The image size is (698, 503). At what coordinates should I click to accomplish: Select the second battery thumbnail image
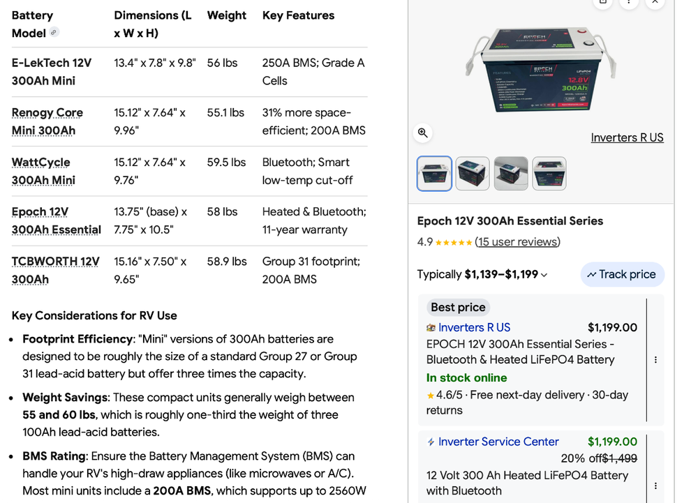point(473,174)
